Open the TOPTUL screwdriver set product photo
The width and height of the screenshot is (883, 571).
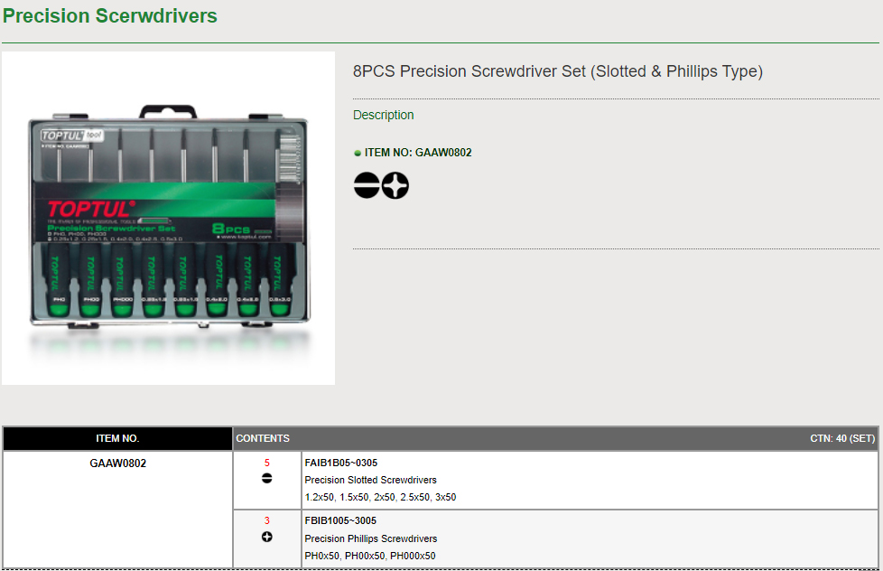point(168,218)
